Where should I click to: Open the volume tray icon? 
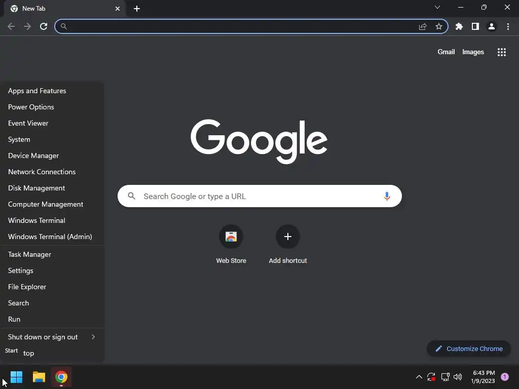[458, 377]
